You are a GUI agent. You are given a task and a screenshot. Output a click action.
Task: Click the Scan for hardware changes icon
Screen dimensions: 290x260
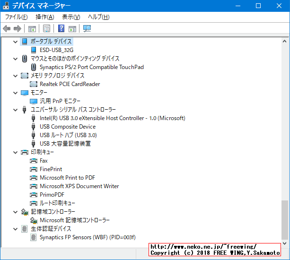tap(87, 29)
